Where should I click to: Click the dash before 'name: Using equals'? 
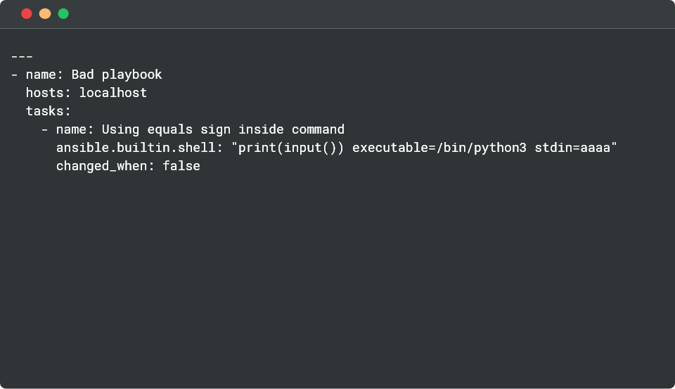click(x=45, y=129)
